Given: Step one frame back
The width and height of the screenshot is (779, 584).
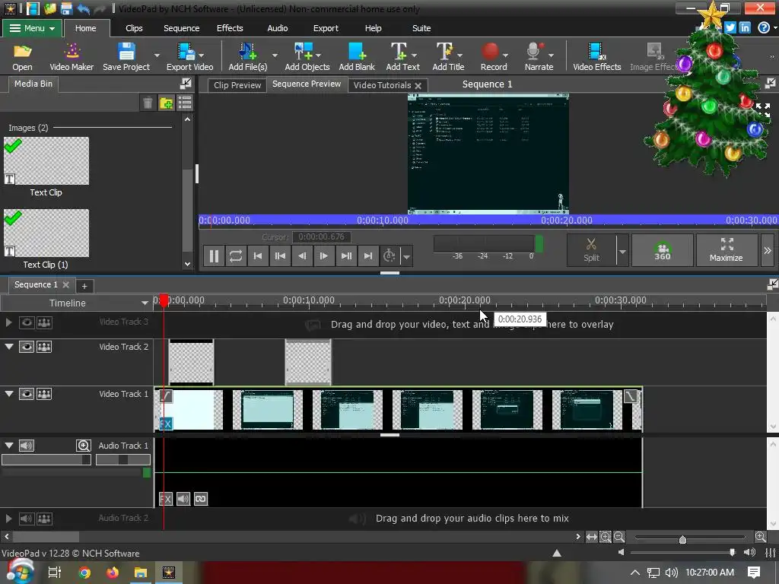Looking at the screenshot, I should point(302,256).
